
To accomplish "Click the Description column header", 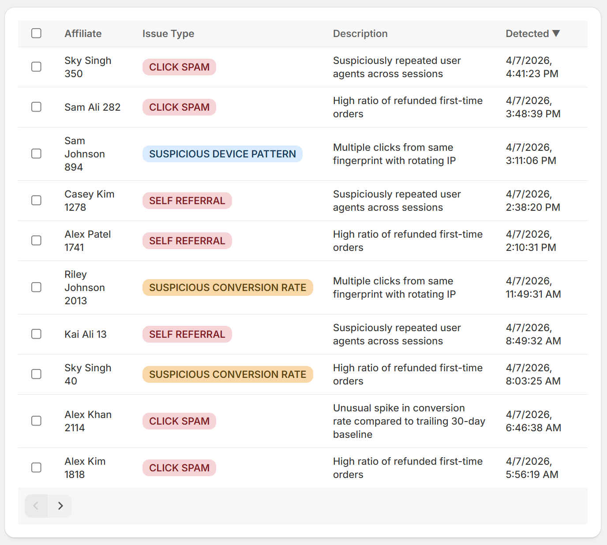I will click(360, 33).
